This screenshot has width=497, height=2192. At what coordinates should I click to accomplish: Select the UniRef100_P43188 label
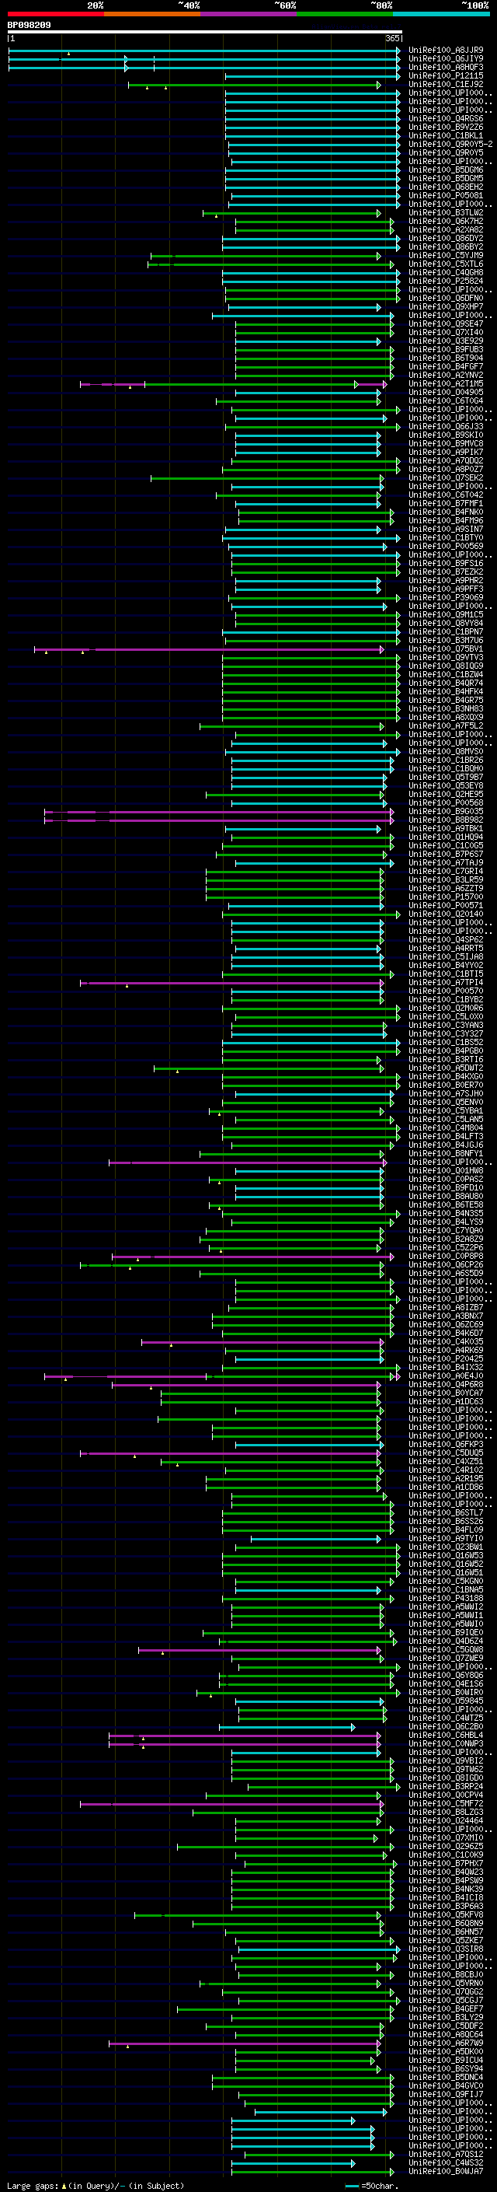point(446,1598)
